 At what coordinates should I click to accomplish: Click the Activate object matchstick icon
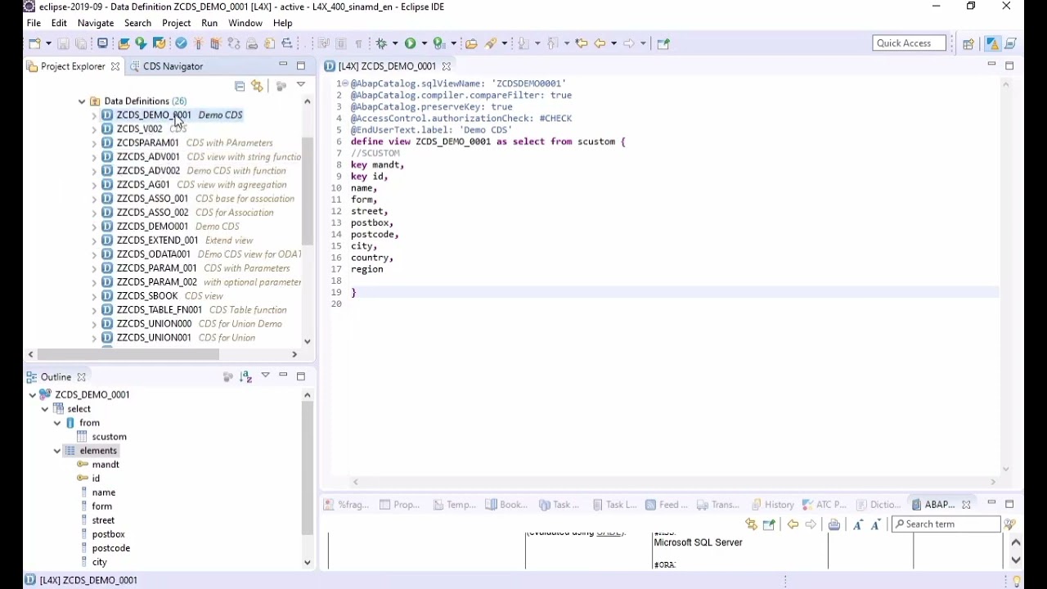coord(198,43)
